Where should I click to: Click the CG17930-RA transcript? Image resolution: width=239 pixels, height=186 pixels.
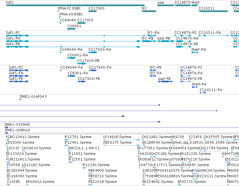[93, 52]
